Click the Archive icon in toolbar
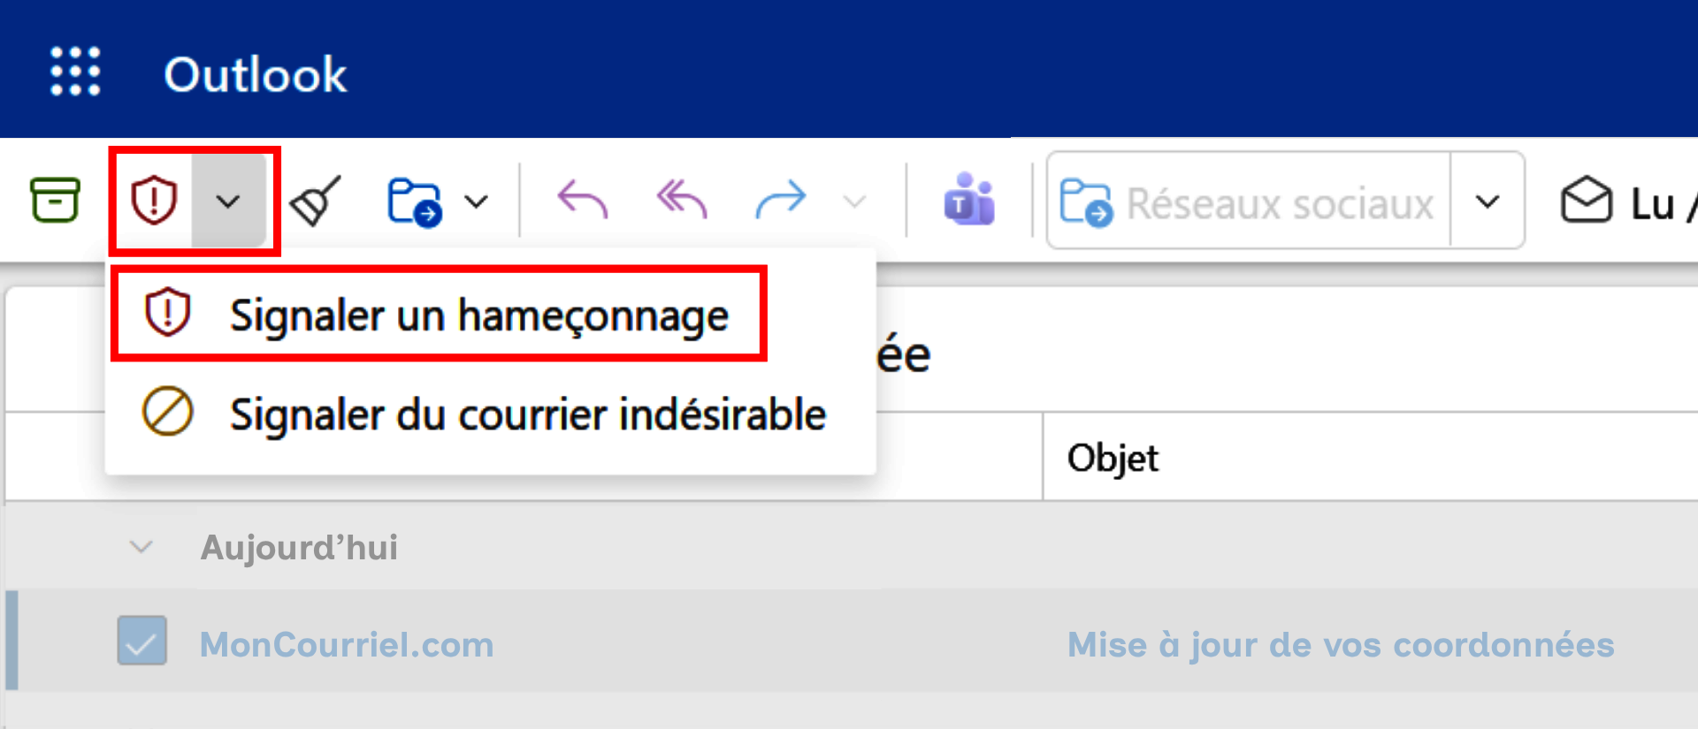Viewport: 1698px width, 729px height. click(x=55, y=200)
